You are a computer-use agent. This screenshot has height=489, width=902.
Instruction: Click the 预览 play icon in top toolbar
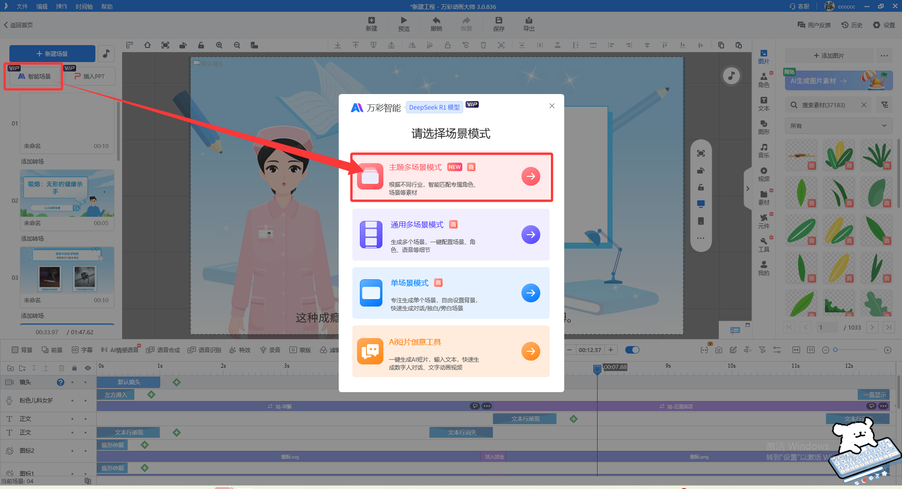(x=404, y=20)
